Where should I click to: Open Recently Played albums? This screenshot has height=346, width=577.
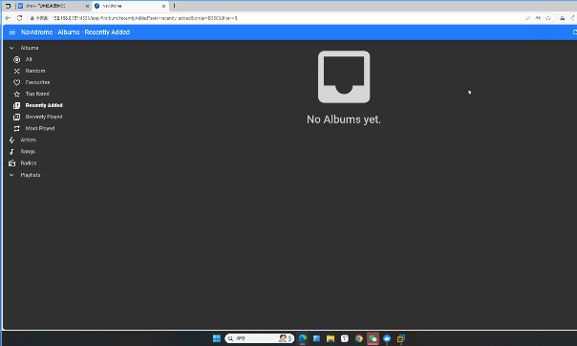[43, 117]
